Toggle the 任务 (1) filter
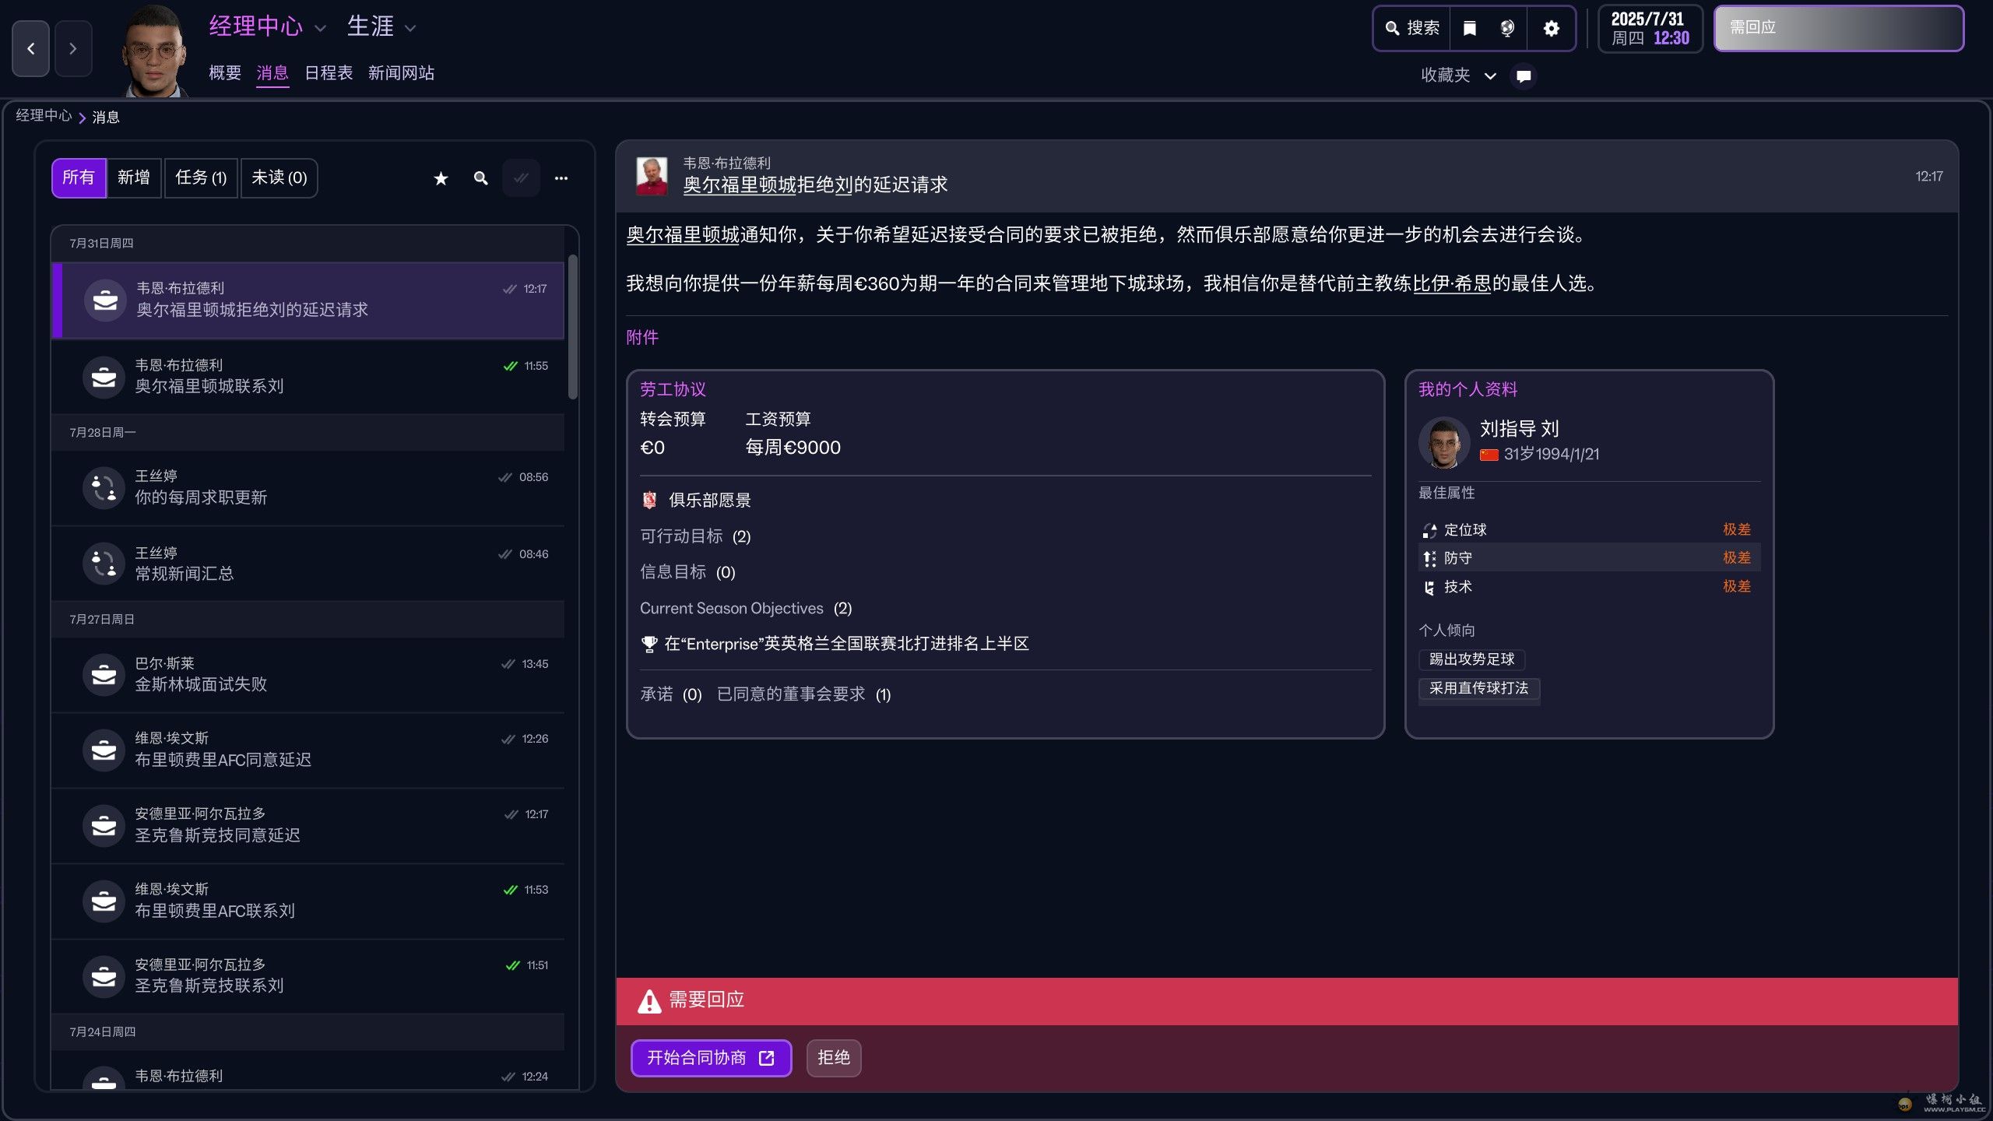This screenshot has height=1121, width=1993. pyautogui.click(x=201, y=178)
